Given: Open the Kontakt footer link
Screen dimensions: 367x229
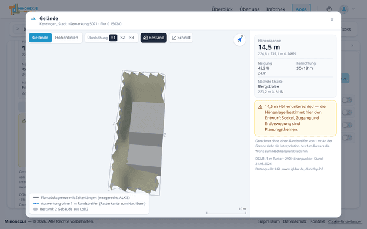Looking at the screenshot, I should [318, 221].
